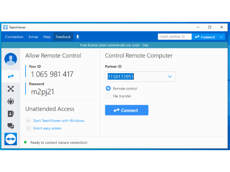230x172 pixels.
Task: Click the large blue Connect button
Action: click(x=126, y=110)
